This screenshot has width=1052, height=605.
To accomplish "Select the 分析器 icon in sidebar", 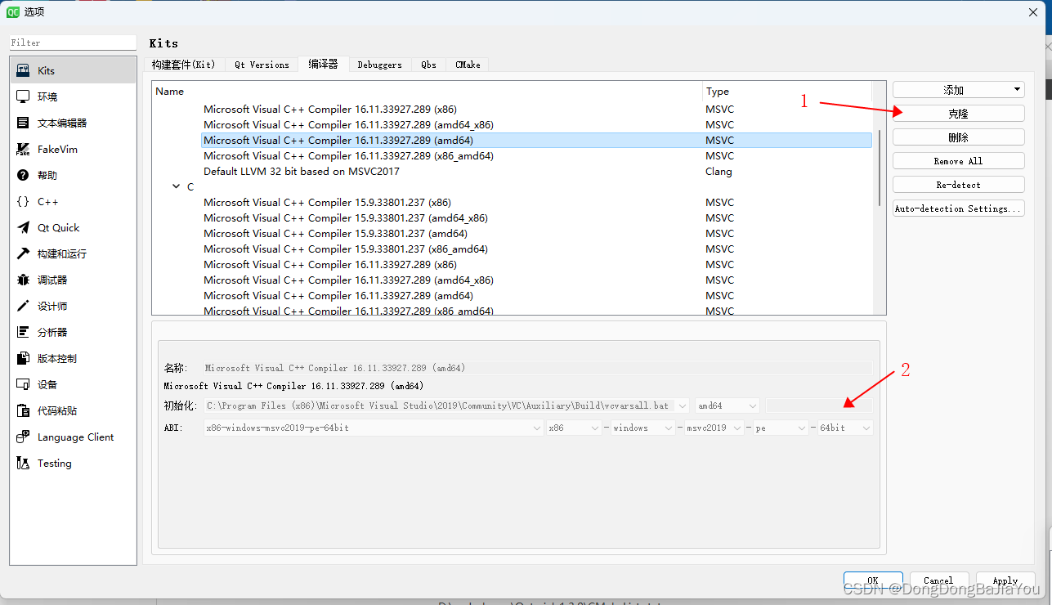I will (23, 333).
